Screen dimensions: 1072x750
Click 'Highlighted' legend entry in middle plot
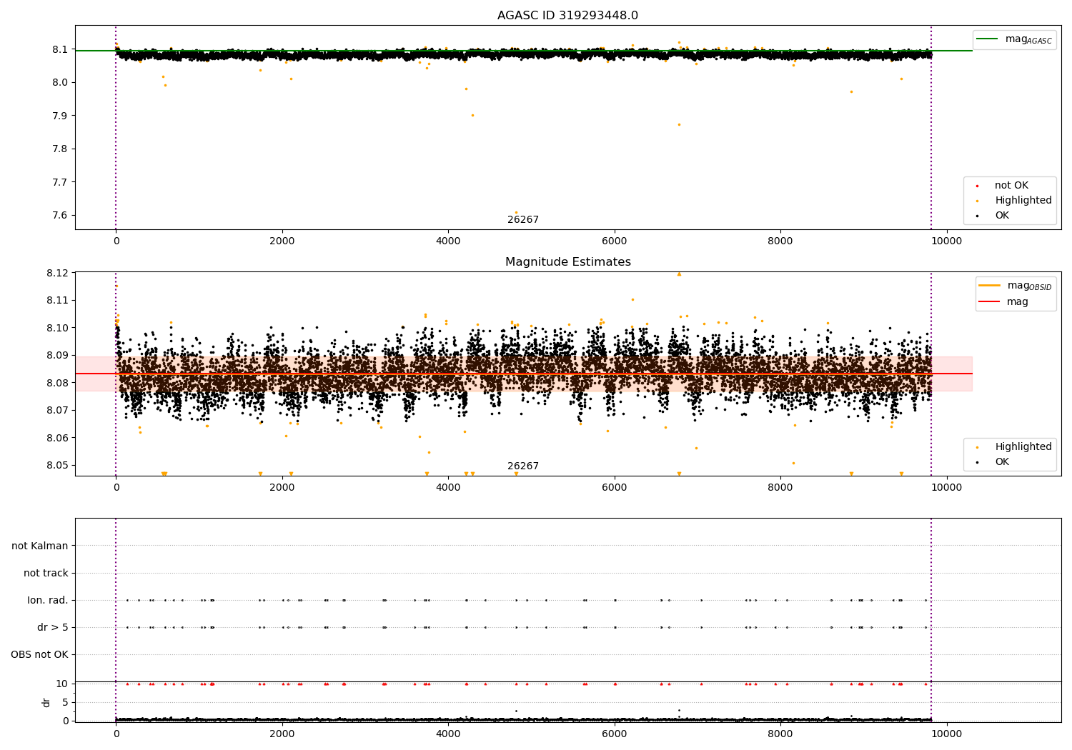click(x=1023, y=447)
